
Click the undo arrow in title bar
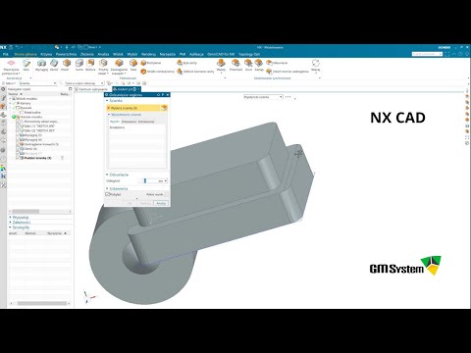pos(18,47)
